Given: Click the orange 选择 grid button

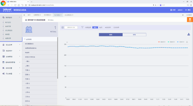Looking at the screenshot, I should click(x=190, y=20).
